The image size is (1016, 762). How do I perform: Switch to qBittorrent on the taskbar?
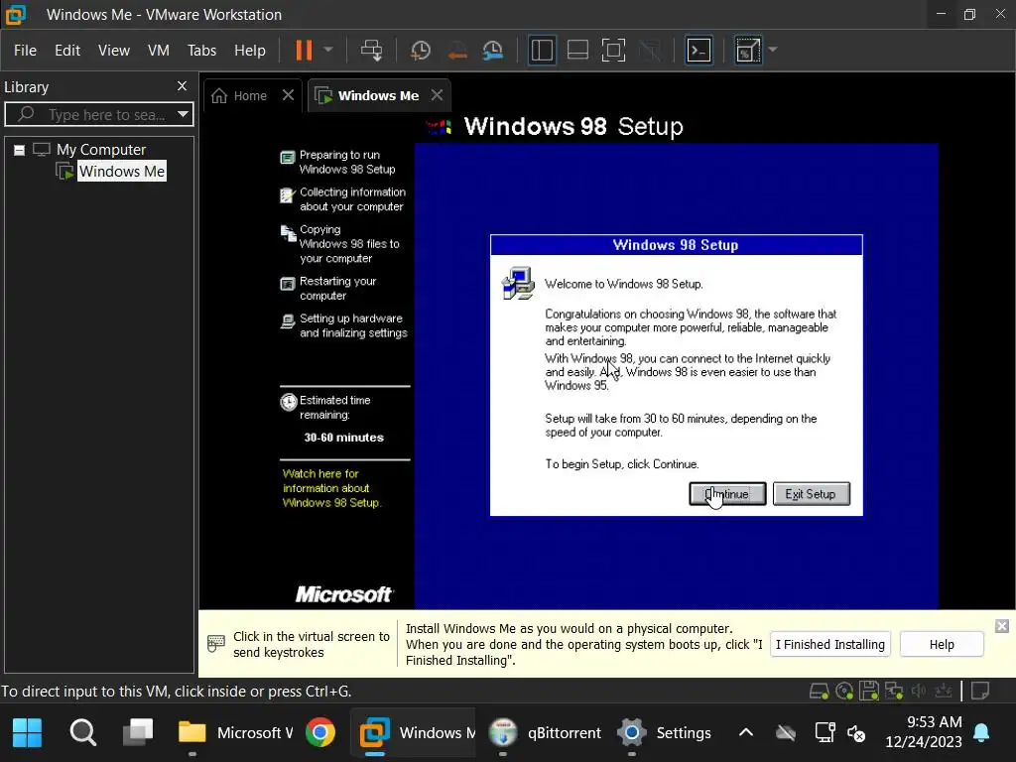(x=545, y=733)
